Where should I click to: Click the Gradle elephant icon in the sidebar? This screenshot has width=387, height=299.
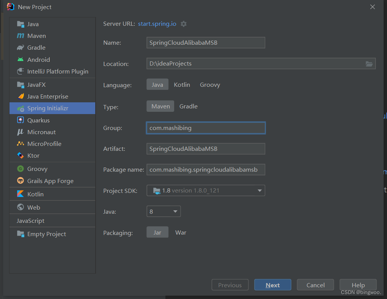click(x=20, y=48)
